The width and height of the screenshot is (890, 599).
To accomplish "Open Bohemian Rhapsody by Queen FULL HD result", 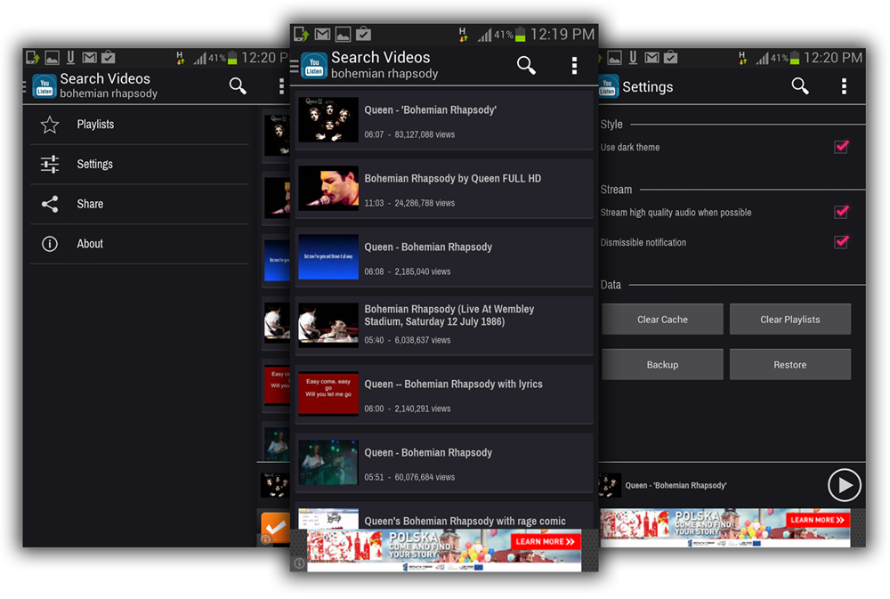I will point(444,189).
